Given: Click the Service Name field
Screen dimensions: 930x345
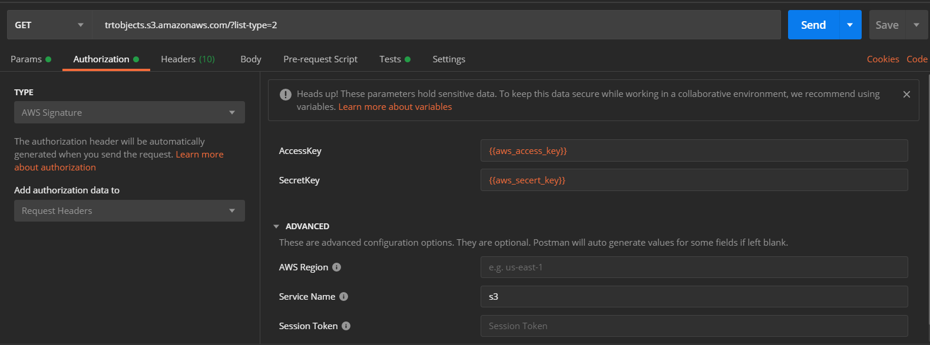Looking at the screenshot, I should 694,296.
